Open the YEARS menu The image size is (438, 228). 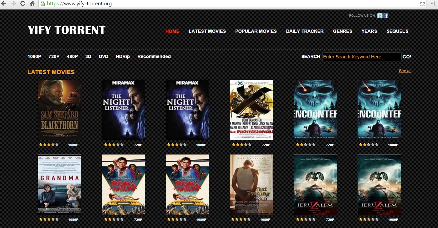pyautogui.click(x=369, y=31)
